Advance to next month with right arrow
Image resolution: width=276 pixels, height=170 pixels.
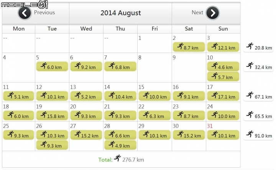click(213, 13)
